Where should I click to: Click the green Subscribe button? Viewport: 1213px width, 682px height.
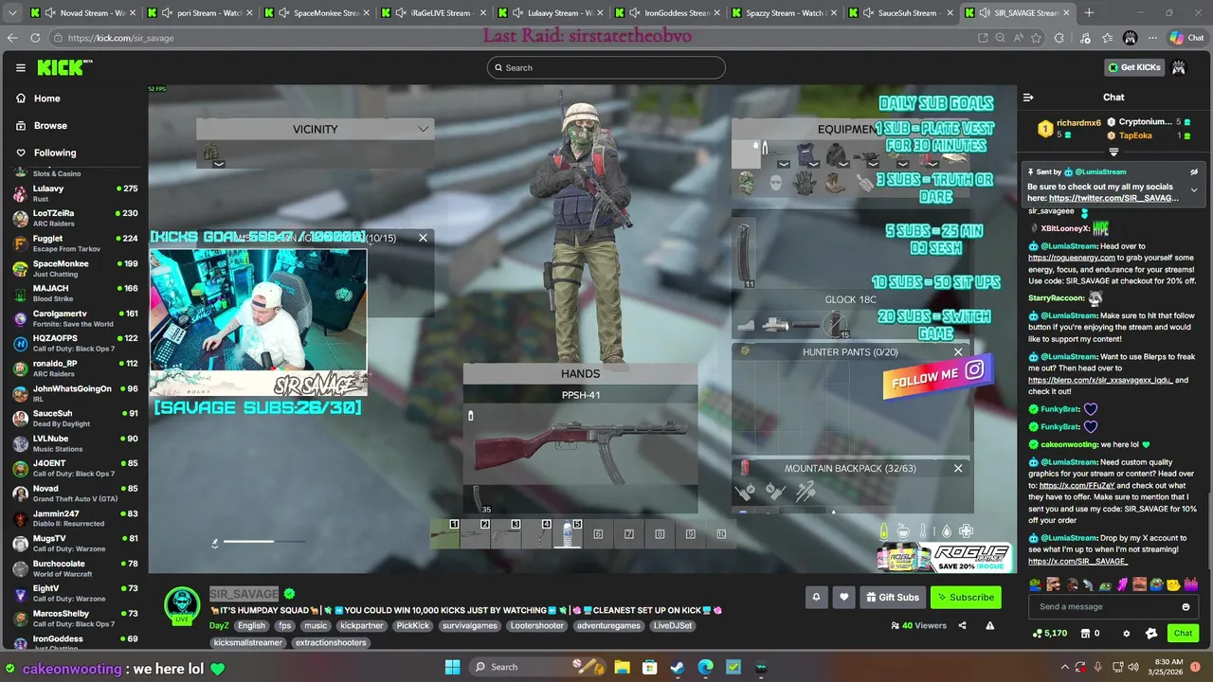[x=966, y=597]
